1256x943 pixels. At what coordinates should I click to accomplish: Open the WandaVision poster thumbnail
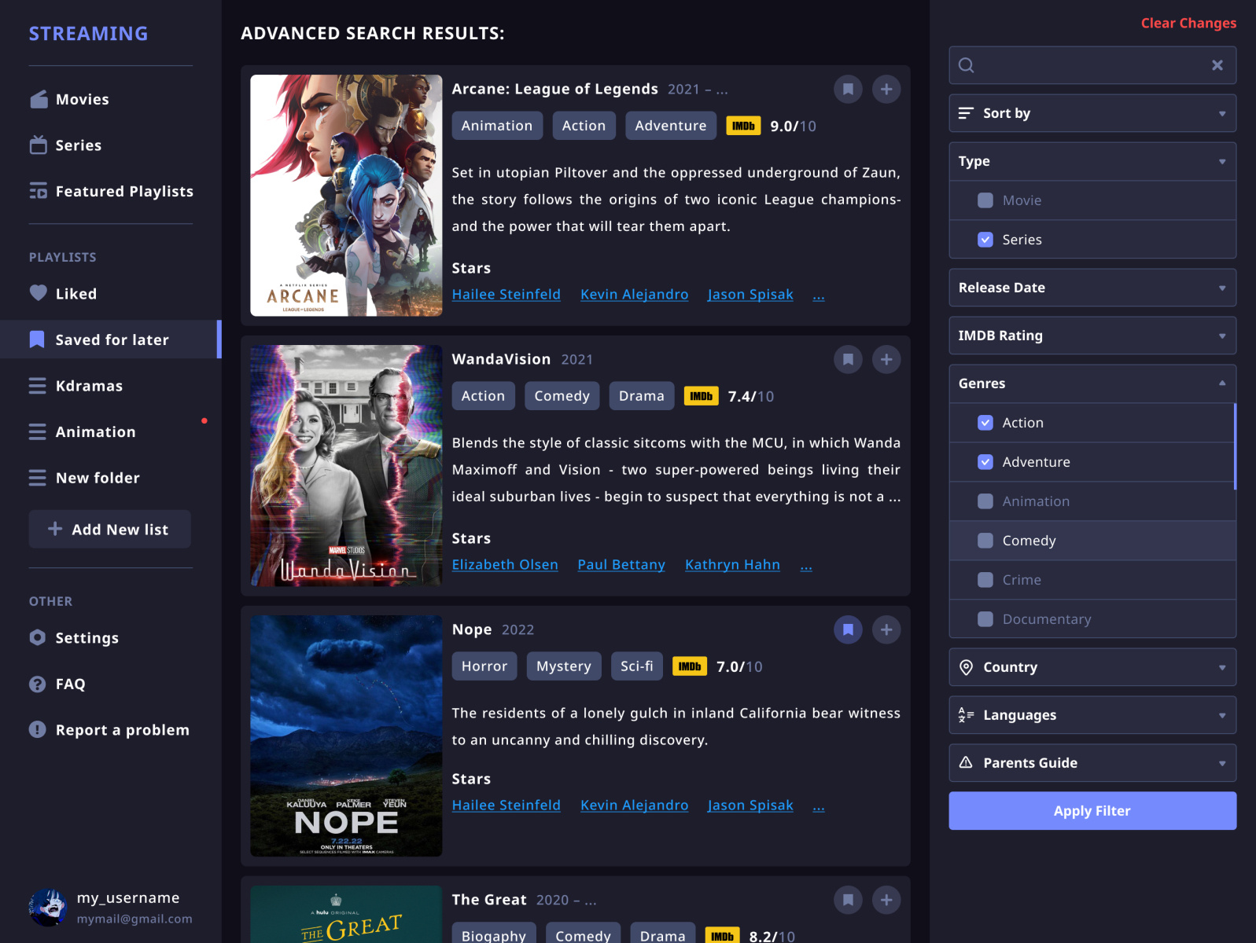click(346, 466)
